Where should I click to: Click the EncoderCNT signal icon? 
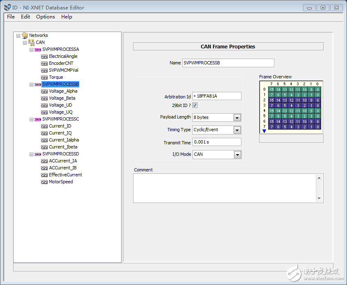pyautogui.click(x=44, y=64)
